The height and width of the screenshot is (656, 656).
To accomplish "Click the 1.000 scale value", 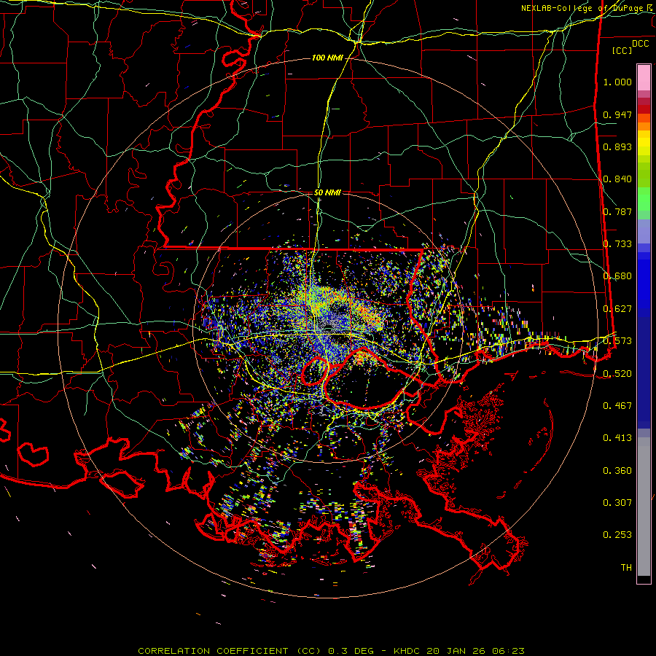I will coord(617,82).
